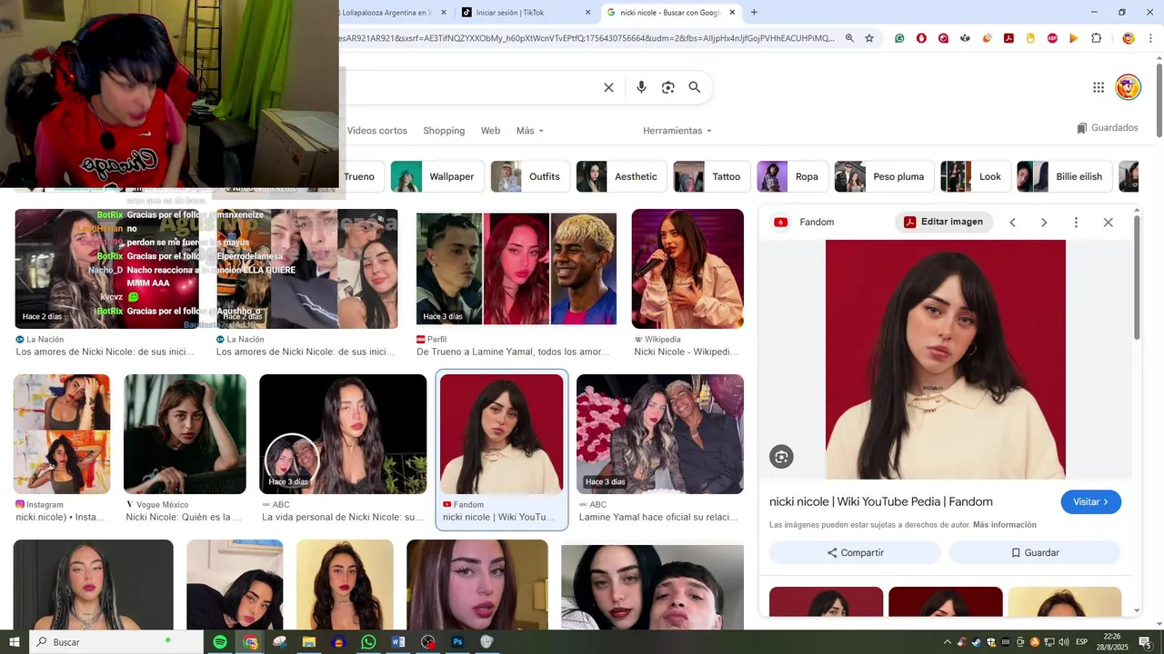This screenshot has height=654, width=1164.
Task: Click the large Fandom preview image
Action: (946, 359)
